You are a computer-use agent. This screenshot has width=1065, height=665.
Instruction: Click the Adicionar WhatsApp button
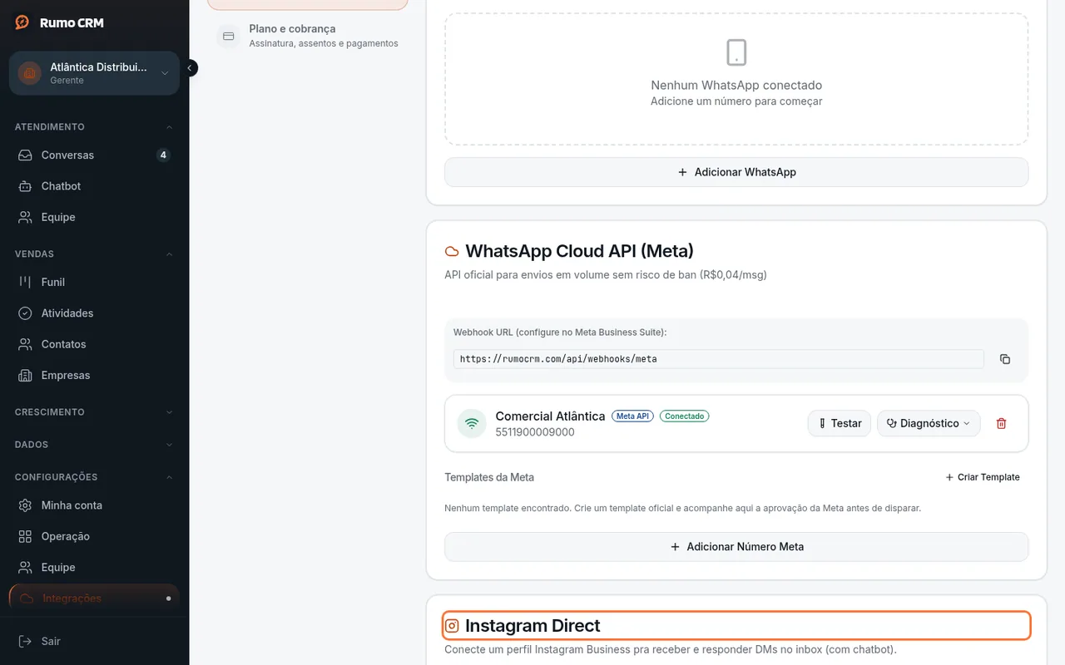736,172
